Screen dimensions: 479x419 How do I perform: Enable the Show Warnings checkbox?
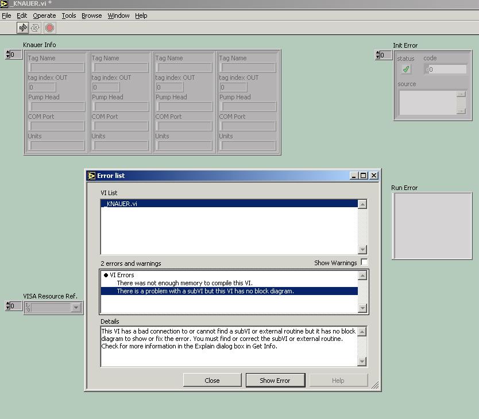point(364,262)
